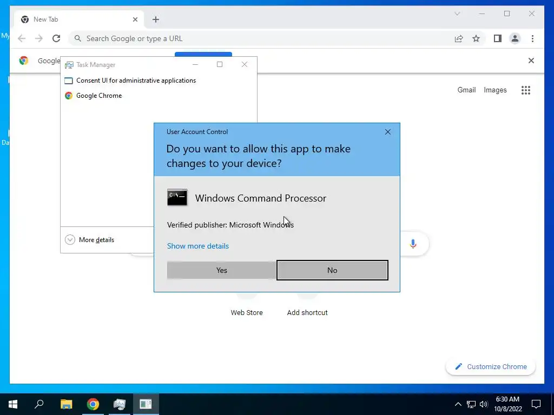Go forward in Chrome browser

(x=39, y=38)
